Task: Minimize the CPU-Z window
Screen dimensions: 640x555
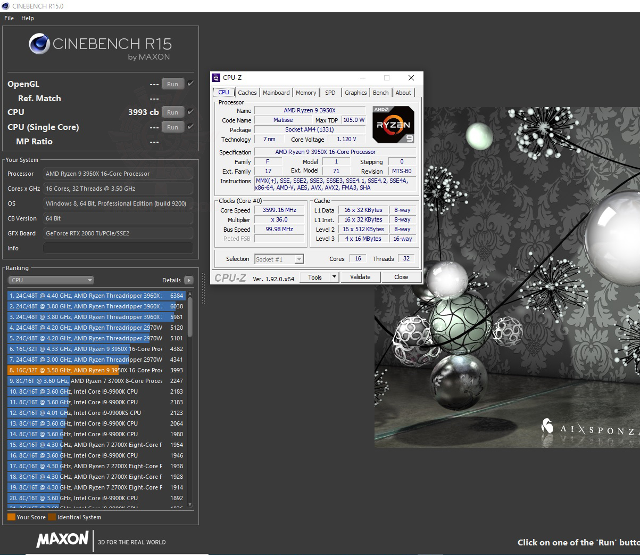Action: point(363,78)
